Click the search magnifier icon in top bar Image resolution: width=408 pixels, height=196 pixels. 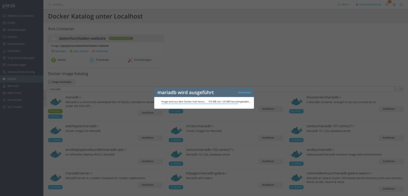pyautogui.click(x=50, y=4)
